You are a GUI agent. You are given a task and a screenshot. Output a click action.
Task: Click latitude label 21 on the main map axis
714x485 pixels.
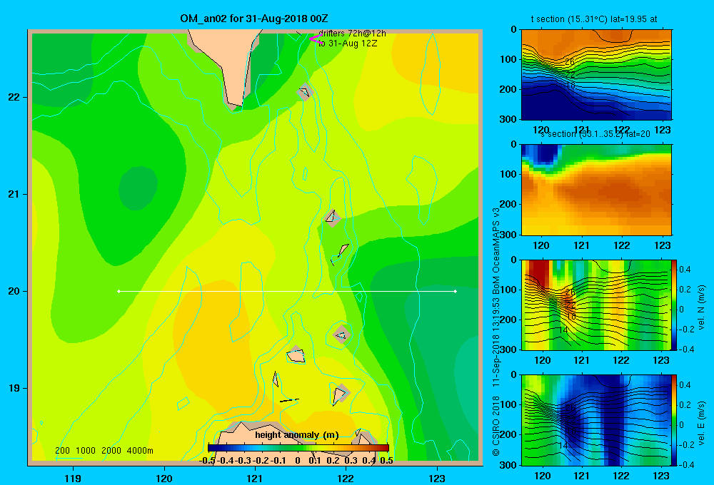coord(14,194)
